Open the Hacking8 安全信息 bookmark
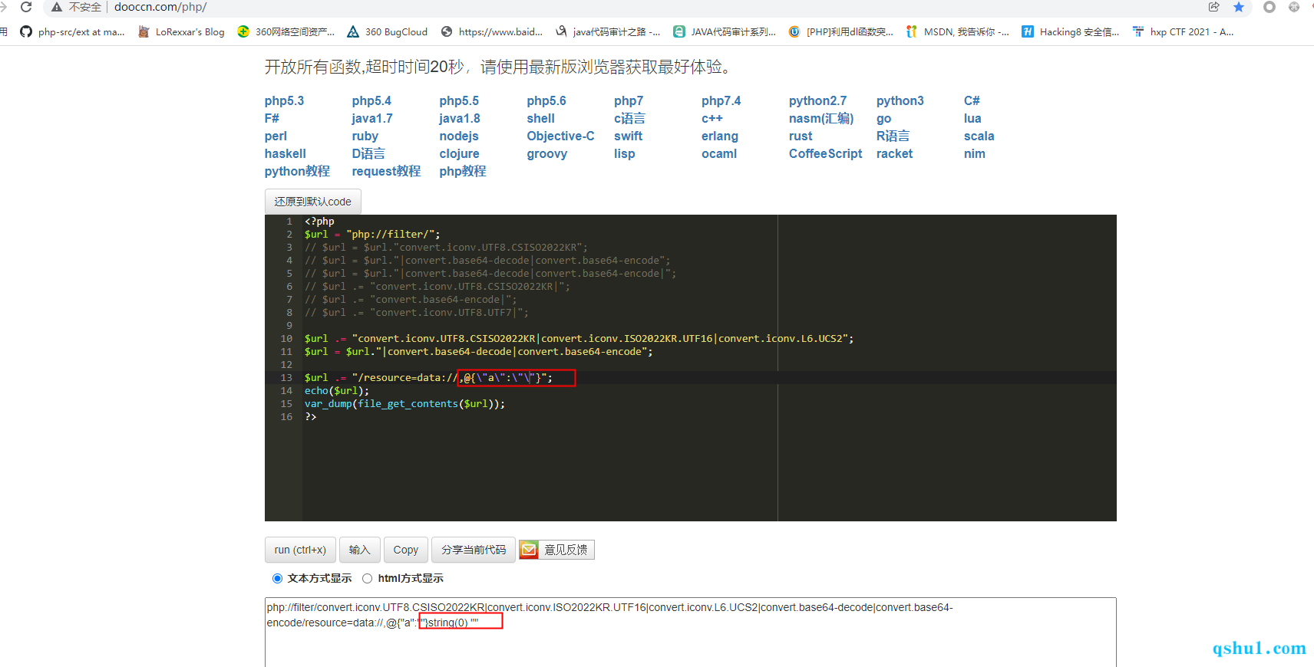1314x667 pixels. click(x=1071, y=31)
